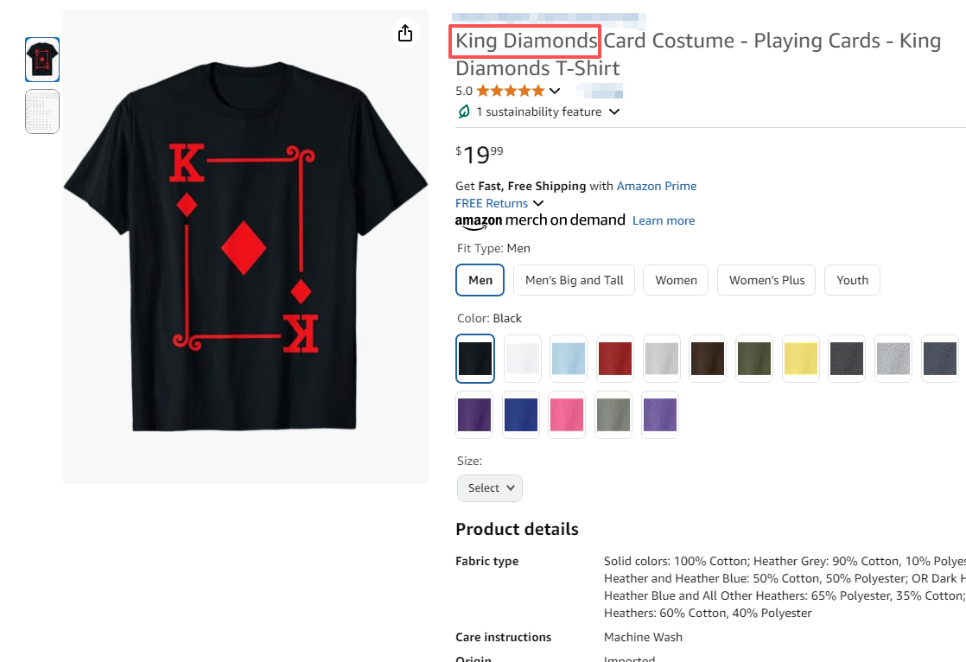Open the Amazon Prime link
This screenshot has height=662, width=966.
(656, 186)
